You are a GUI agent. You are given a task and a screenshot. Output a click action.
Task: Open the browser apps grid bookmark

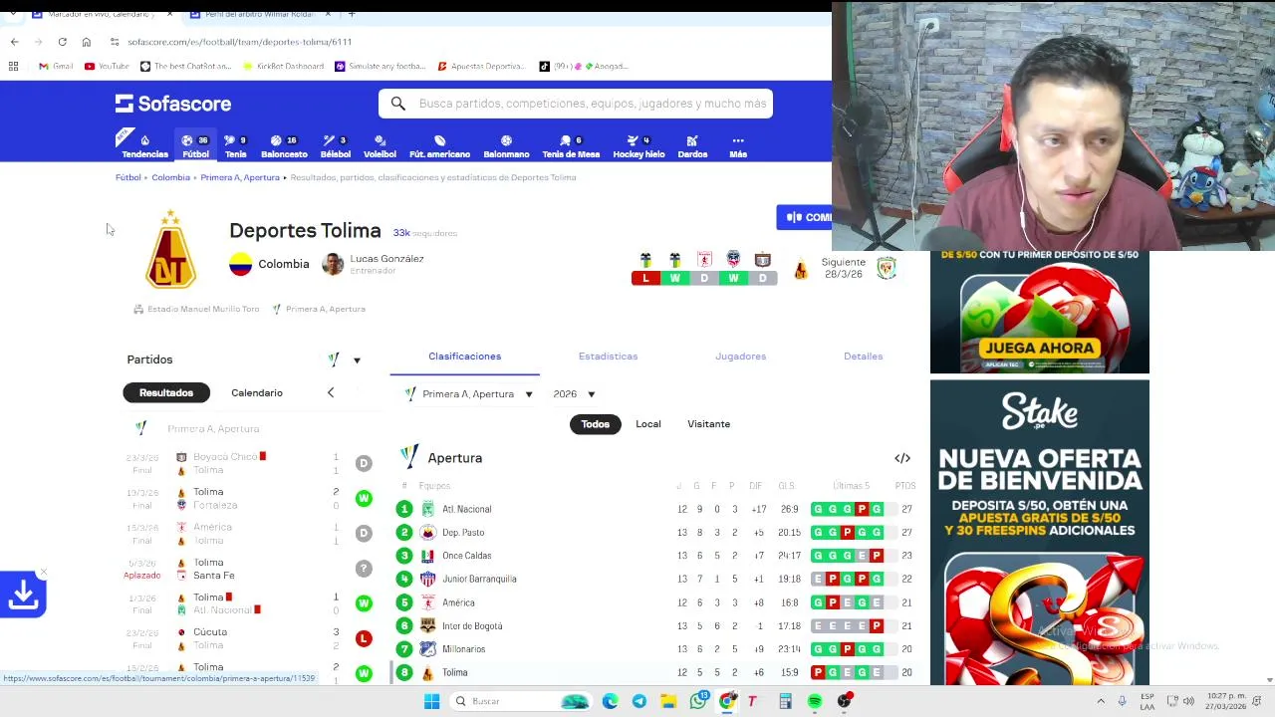[13, 66]
